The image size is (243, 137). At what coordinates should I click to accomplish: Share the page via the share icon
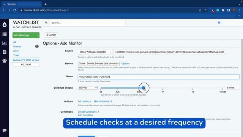pyautogui.click(x=200, y=10)
